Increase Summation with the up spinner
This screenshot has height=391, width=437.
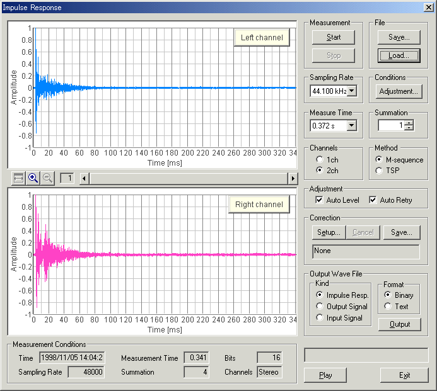coord(409,123)
